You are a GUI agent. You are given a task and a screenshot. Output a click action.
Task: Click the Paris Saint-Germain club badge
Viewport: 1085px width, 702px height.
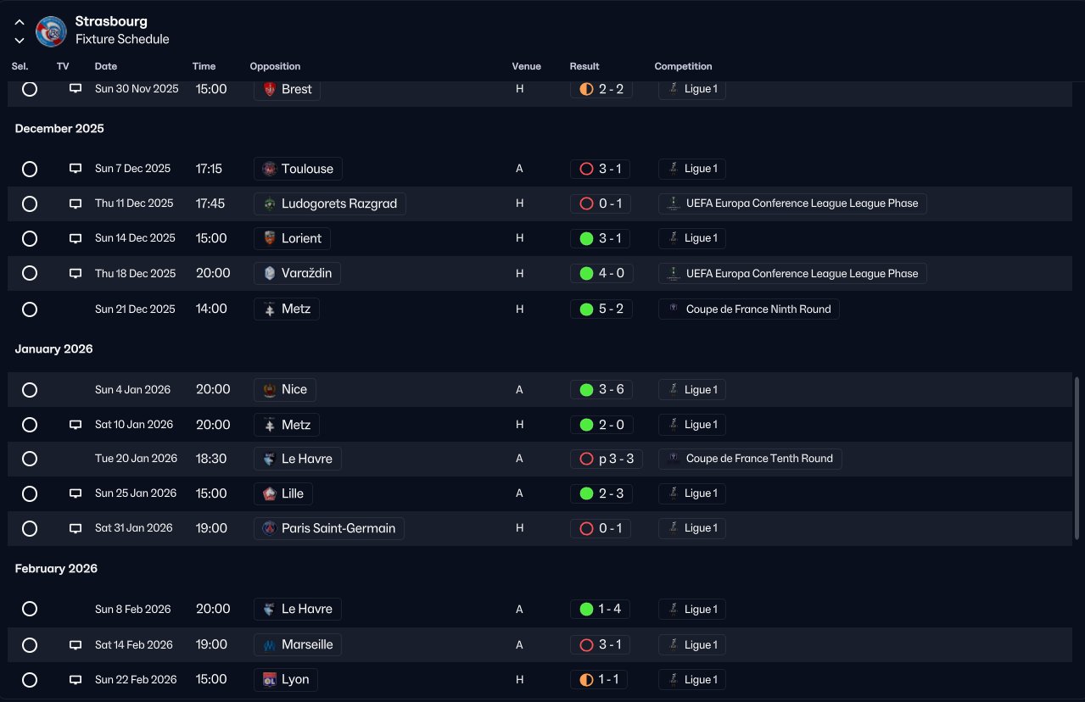270,528
